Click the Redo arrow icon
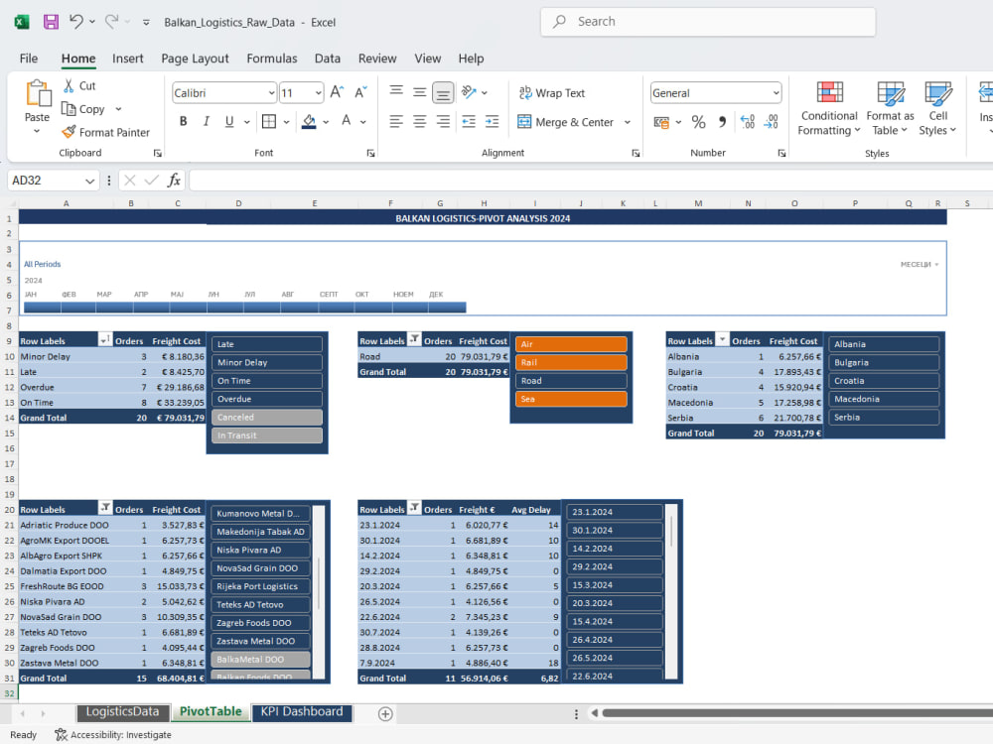The image size is (993, 744). point(111,22)
